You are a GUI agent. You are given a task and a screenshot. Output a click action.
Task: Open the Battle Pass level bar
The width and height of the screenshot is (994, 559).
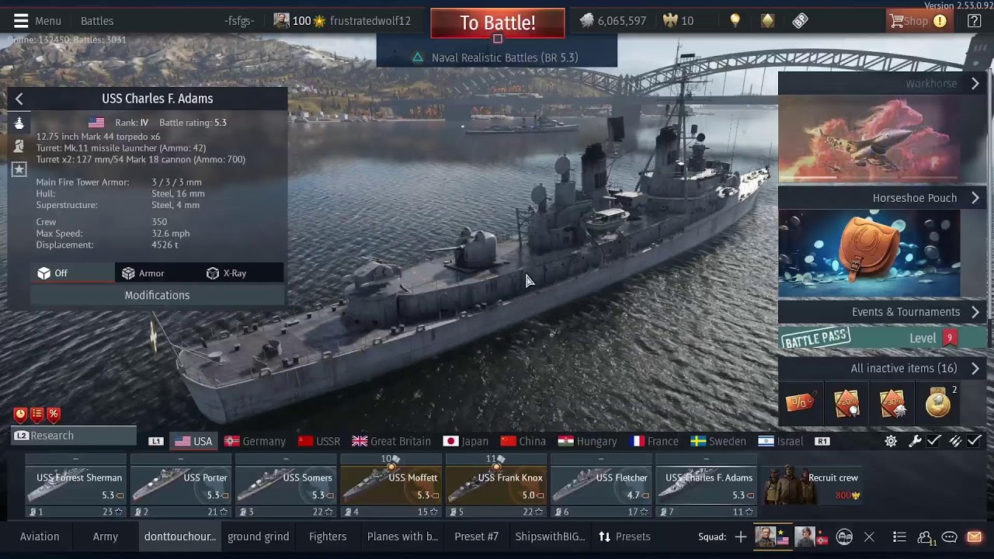883,338
